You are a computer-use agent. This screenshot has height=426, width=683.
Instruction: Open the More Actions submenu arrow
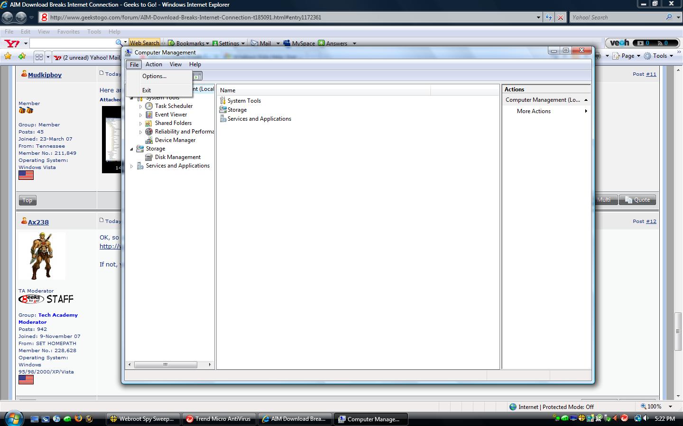586,111
